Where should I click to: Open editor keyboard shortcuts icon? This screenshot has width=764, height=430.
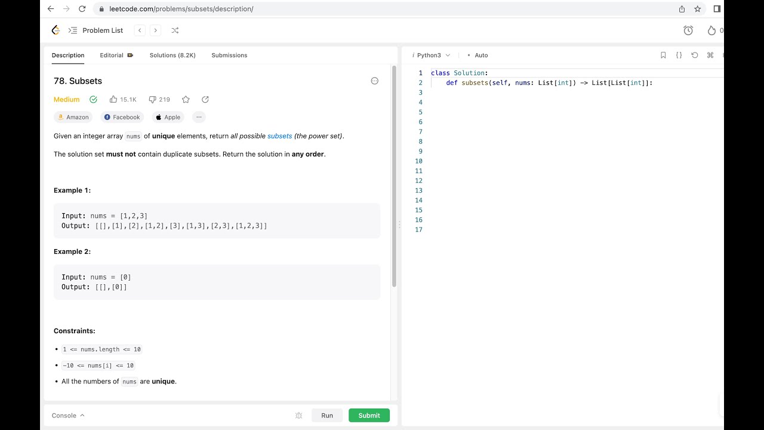tap(710, 55)
